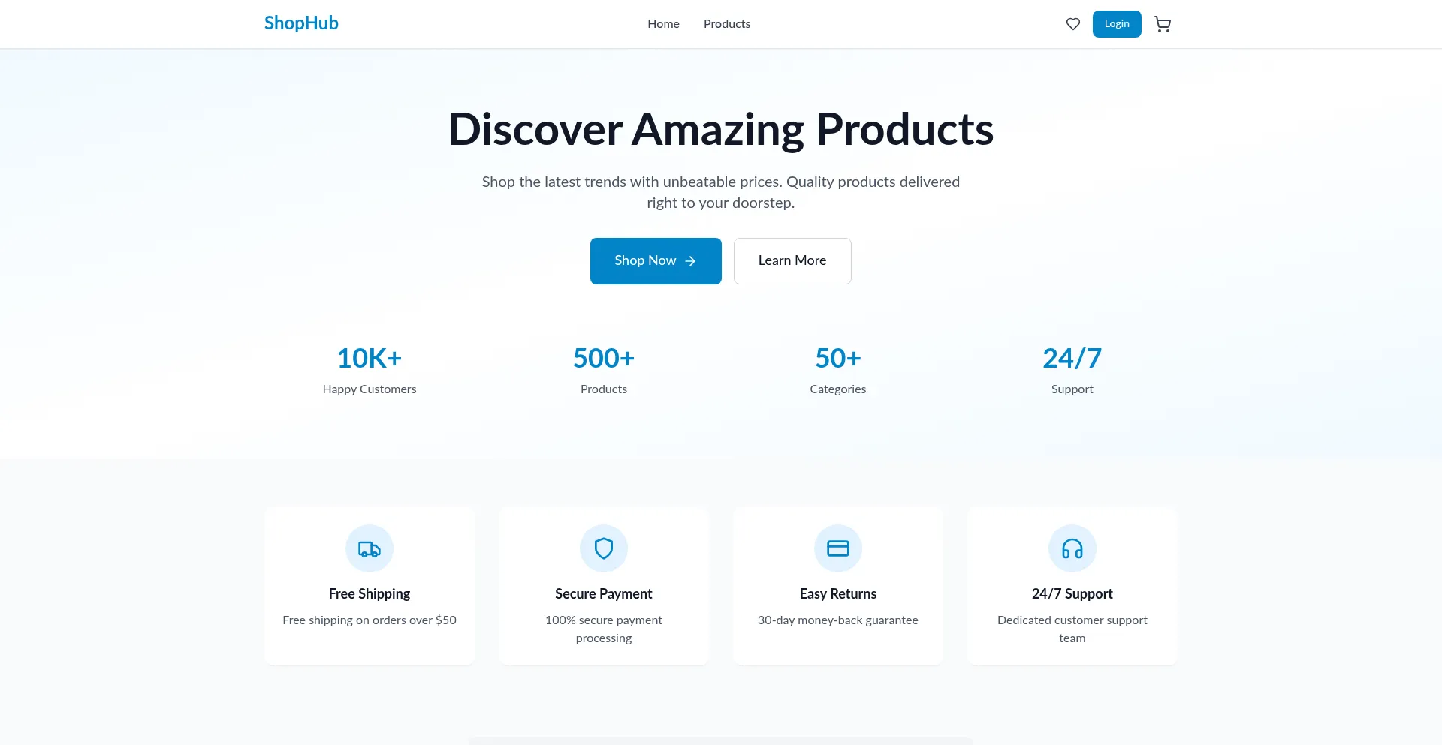
Task: Click the arrow inside Shop Now
Action: pos(690,261)
